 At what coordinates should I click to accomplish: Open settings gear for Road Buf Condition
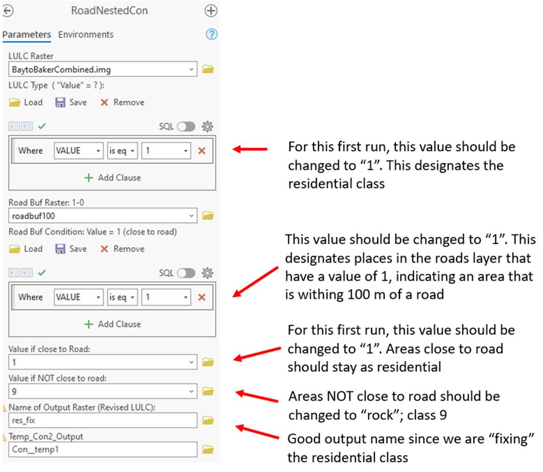point(208,273)
